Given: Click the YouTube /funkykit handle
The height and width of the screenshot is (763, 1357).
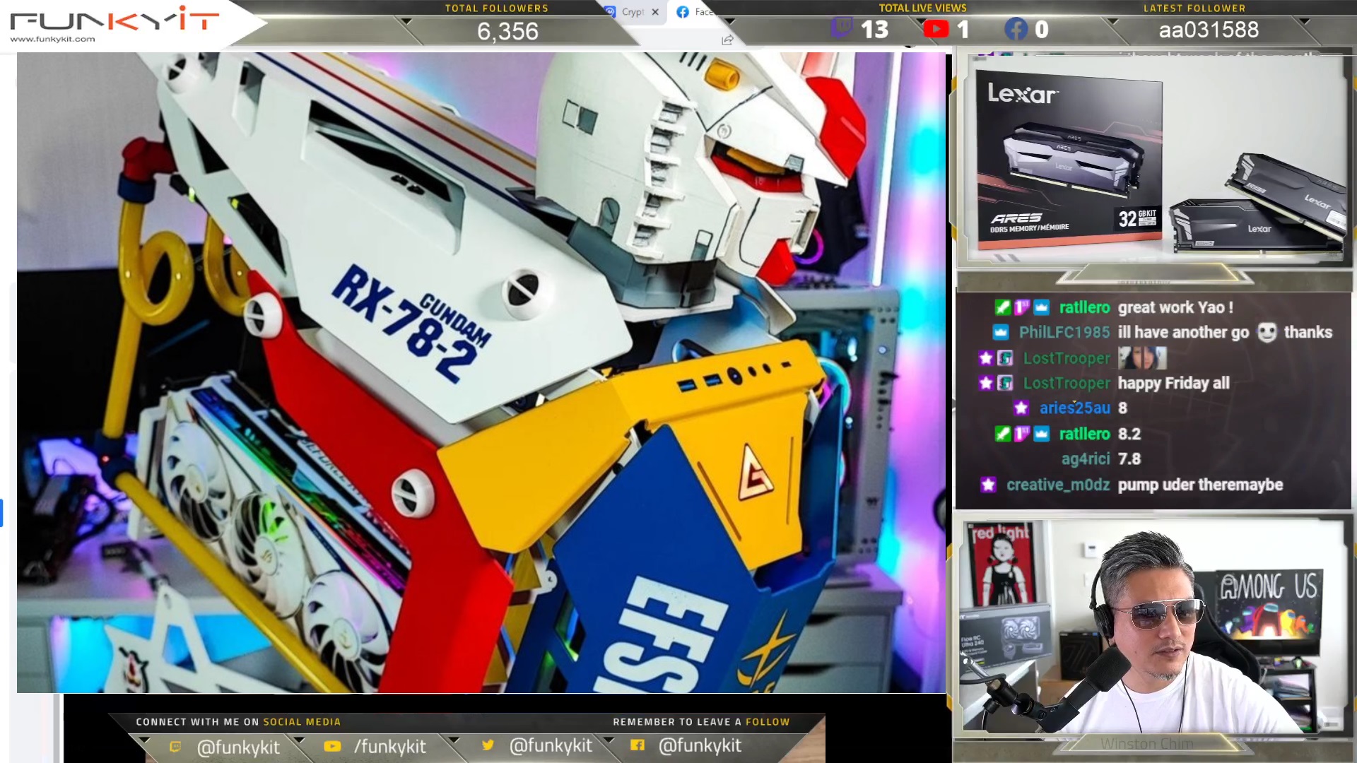Looking at the screenshot, I should [x=389, y=747].
